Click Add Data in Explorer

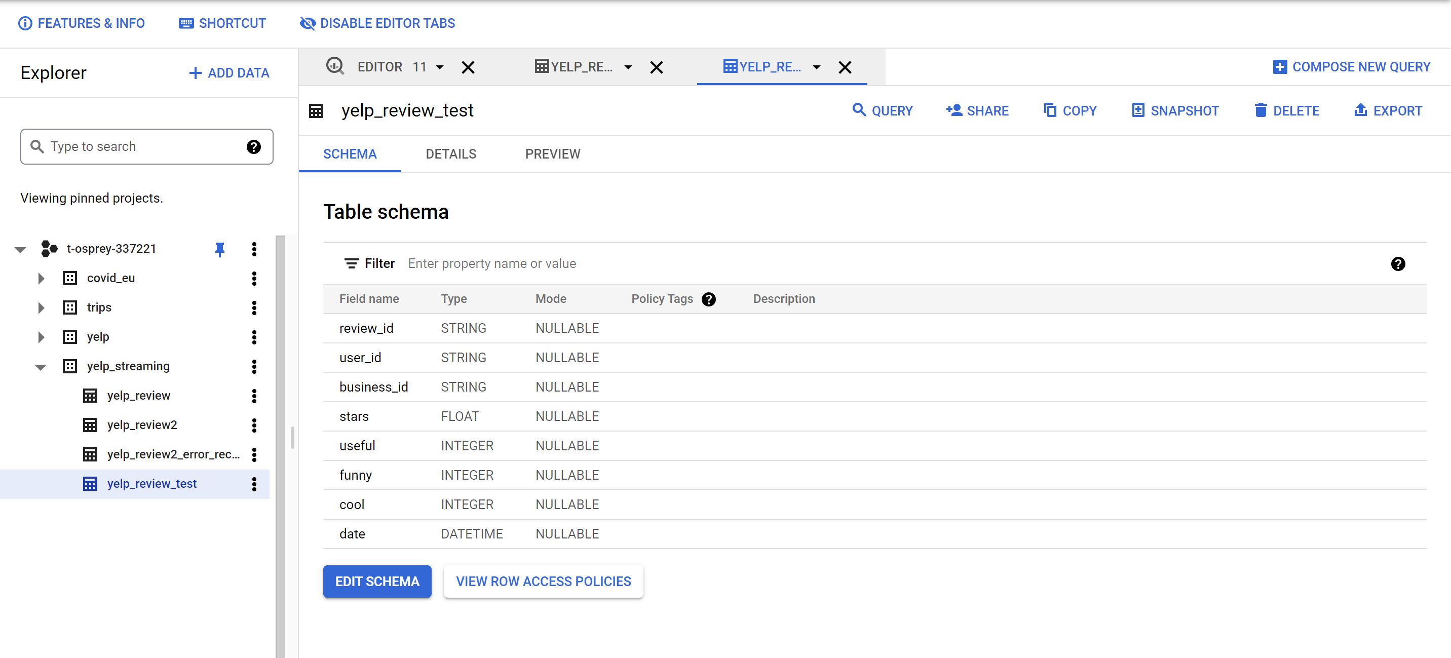pyautogui.click(x=230, y=72)
